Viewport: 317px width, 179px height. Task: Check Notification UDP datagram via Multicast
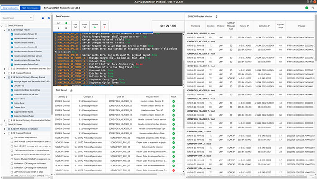pyautogui.click(x=12, y=168)
